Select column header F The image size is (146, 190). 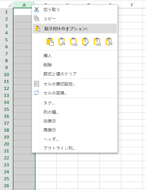132,5
